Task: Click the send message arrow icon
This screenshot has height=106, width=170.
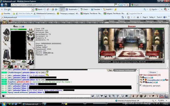Action: (93, 96)
